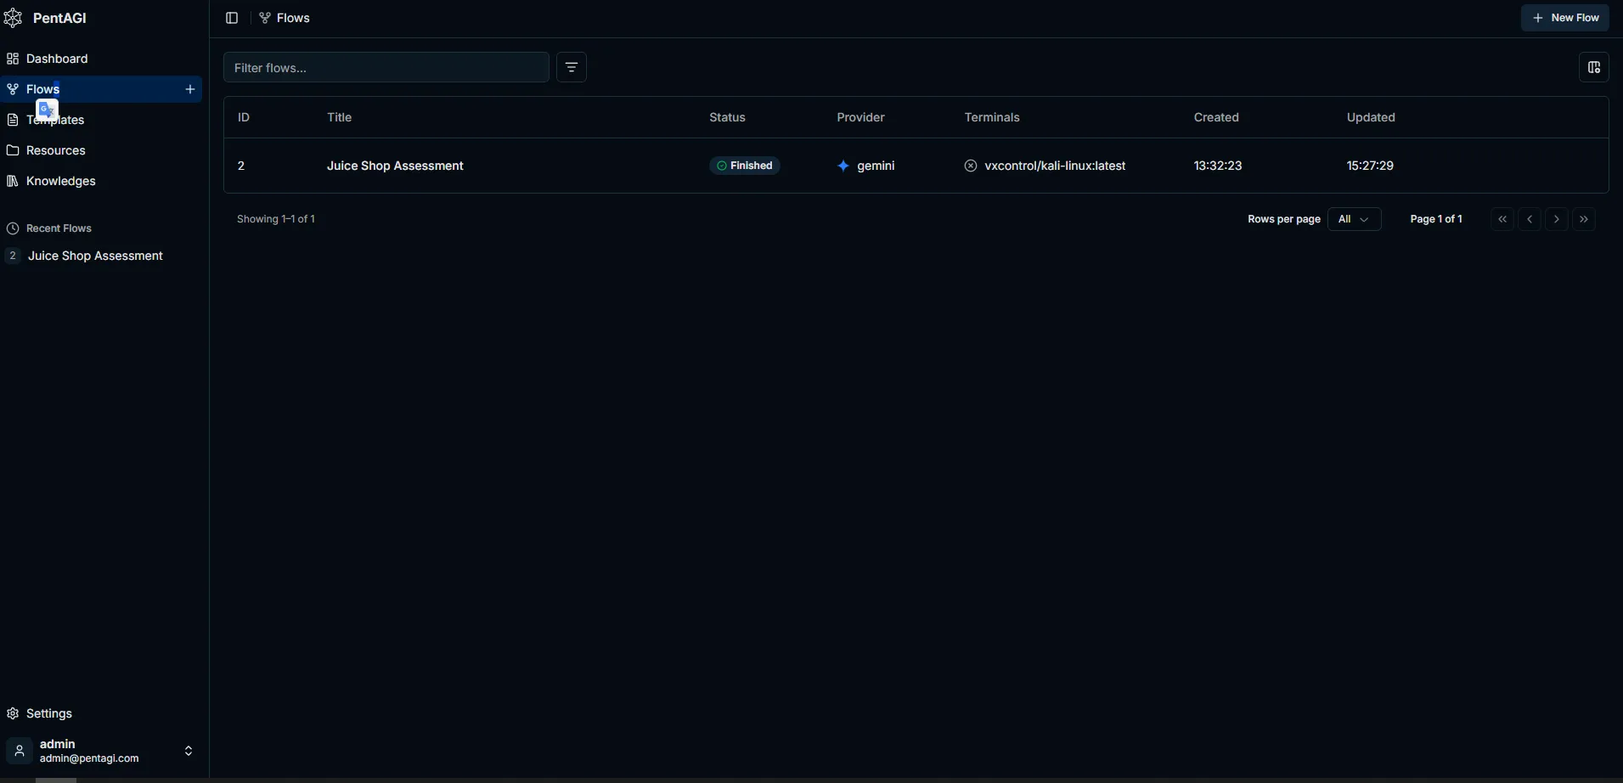Click the Dashboard grid icon

click(13, 59)
